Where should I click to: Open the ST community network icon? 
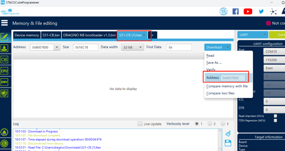coord(273,12)
